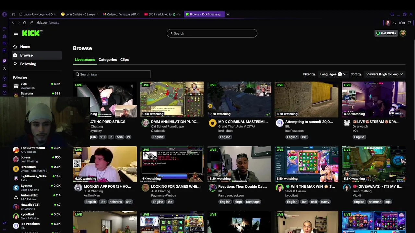Viewport: 415px width, 233px height.
Task: Open the speed dial icon in browser sidebar
Action: [4, 29]
